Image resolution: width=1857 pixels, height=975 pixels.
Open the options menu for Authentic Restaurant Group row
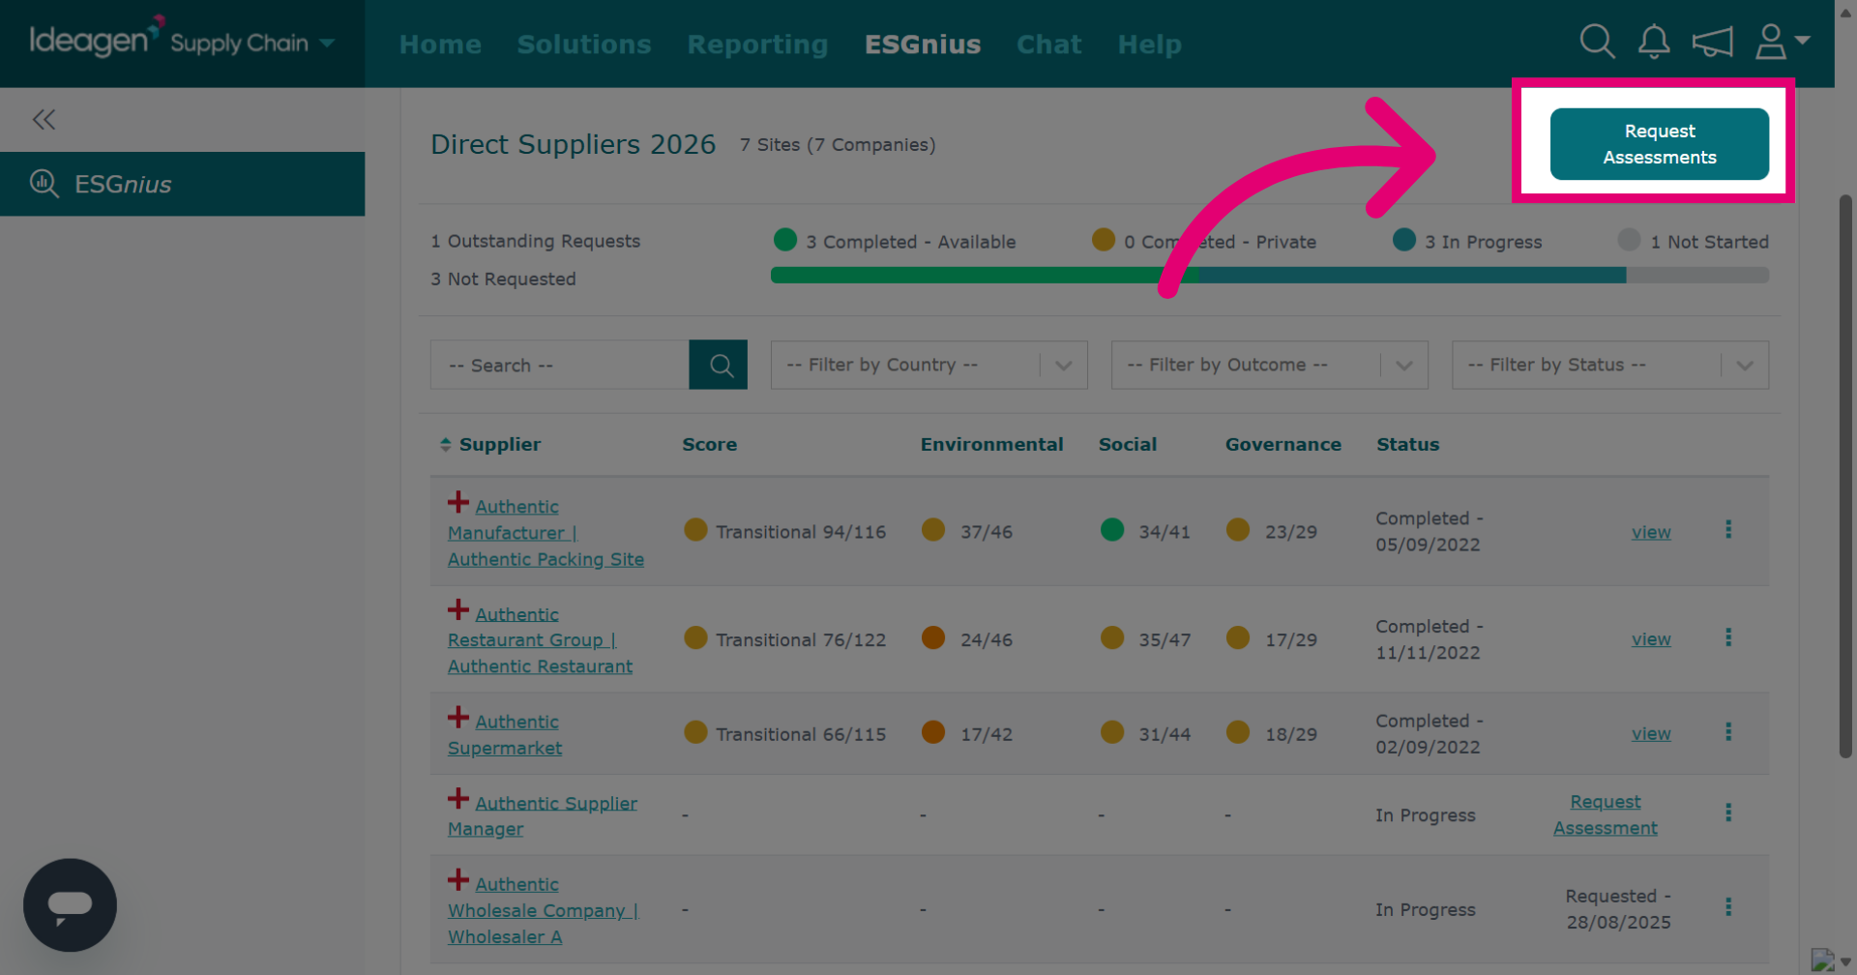click(x=1728, y=637)
